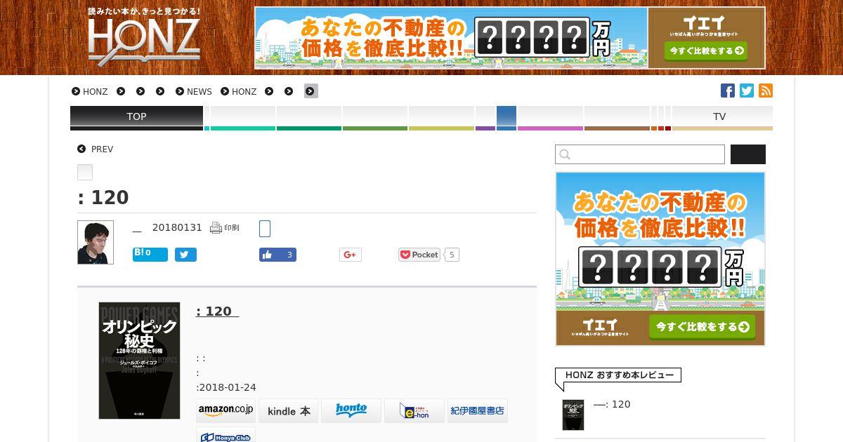Open the underlined ": 120" book title link
Screen dimensions: 843x442
tap(217, 312)
